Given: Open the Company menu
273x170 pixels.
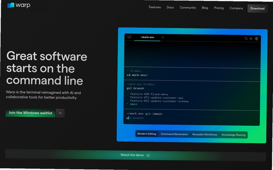Looking at the screenshot, I should 236,8.
